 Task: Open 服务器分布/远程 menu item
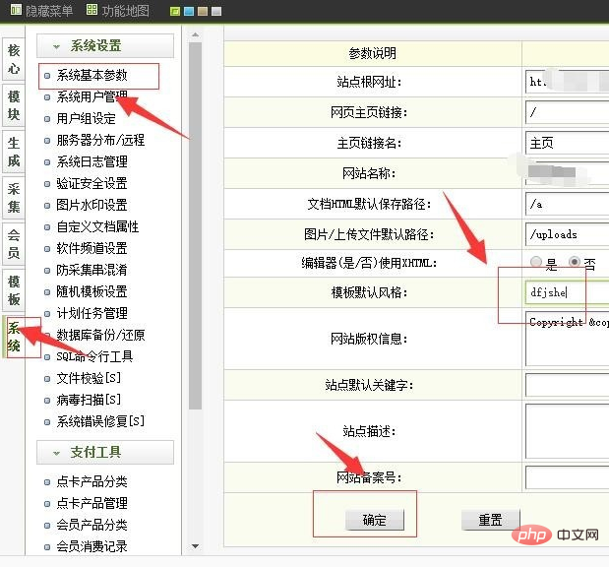100,141
